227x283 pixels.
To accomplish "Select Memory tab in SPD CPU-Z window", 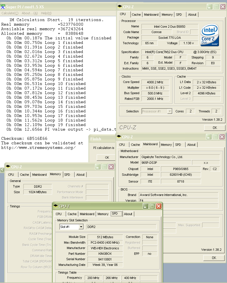I will point(103,214).
